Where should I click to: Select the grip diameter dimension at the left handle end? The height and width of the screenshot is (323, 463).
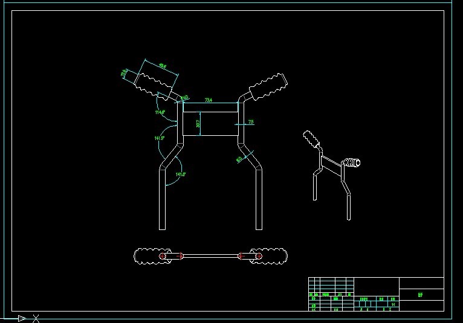(124, 73)
